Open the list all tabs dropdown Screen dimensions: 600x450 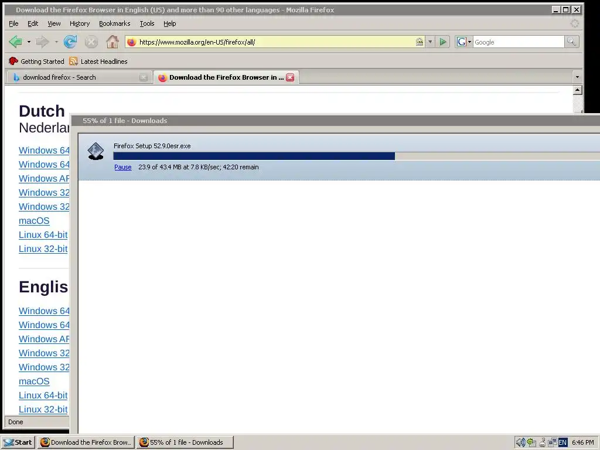577,77
